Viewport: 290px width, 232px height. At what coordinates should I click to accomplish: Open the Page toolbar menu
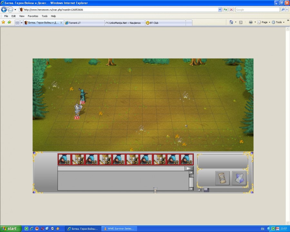coord(264,22)
